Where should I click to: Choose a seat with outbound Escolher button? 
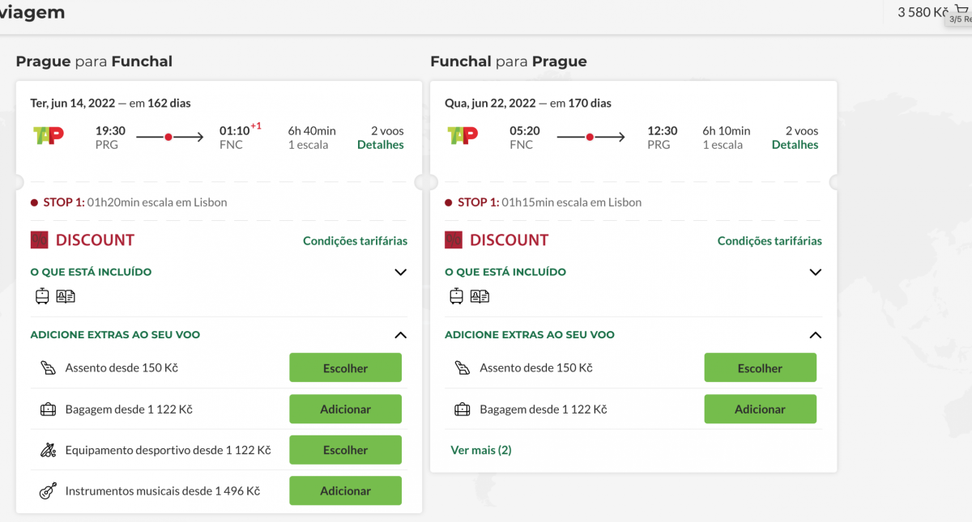point(345,368)
